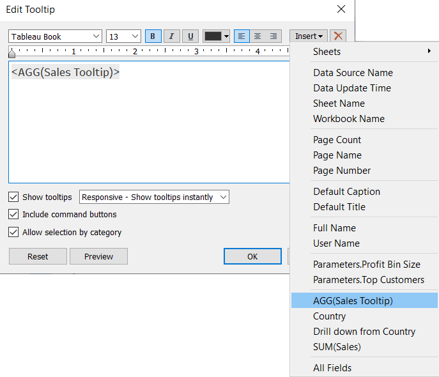Click ruler at the 2 mark

135,52
